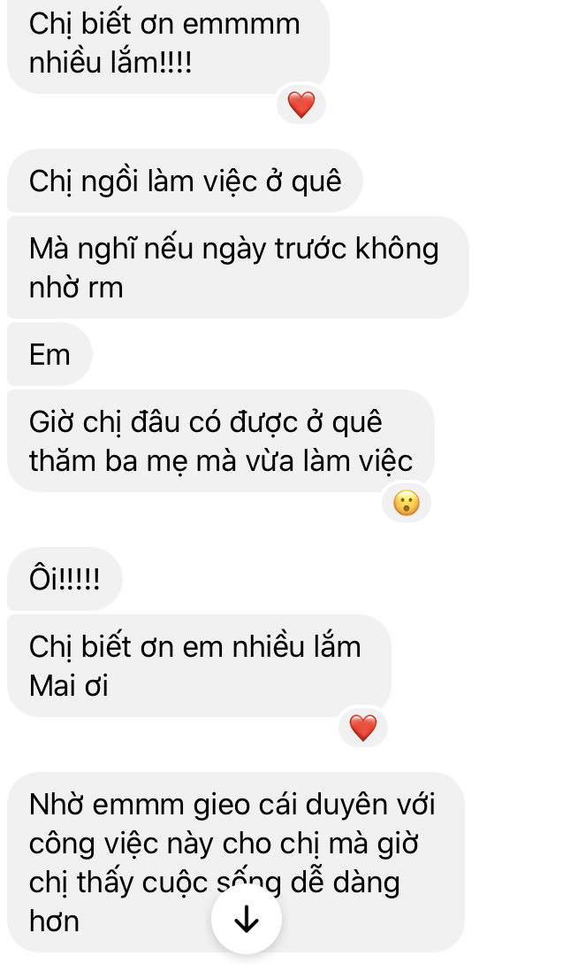The image size is (578, 964).
Task: Select the 'Chị ngồi làm việc ở quê' message
Action: point(185,181)
